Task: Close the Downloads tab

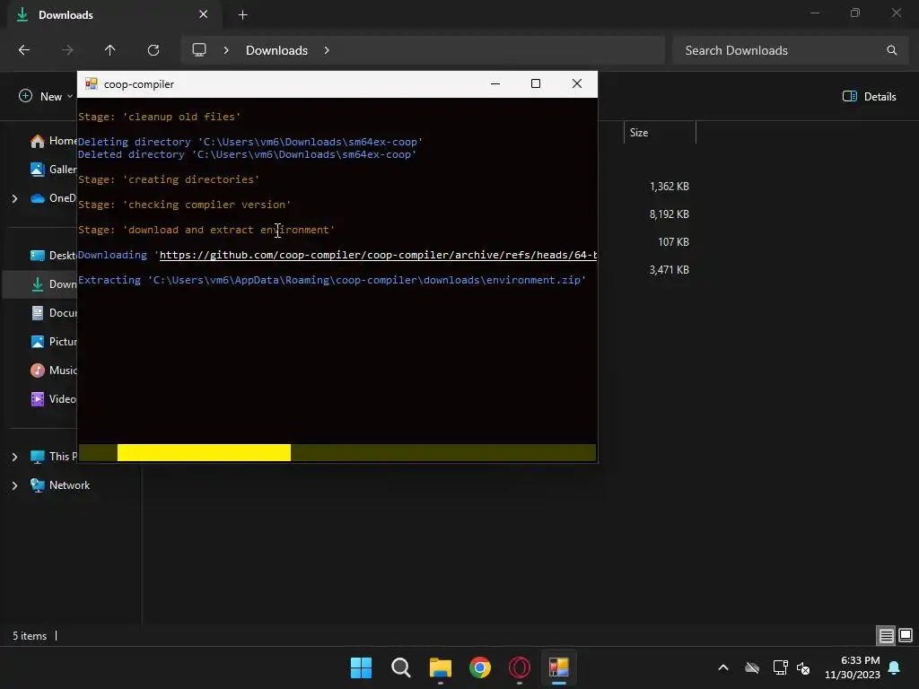Action: pyautogui.click(x=204, y=14)
